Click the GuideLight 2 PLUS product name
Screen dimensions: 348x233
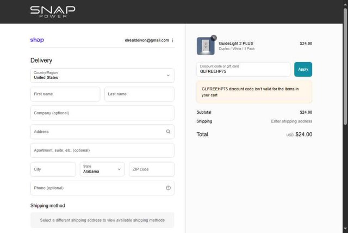click(x=236, y=44)
